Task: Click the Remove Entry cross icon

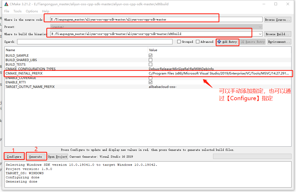Action: coord(243,42)
